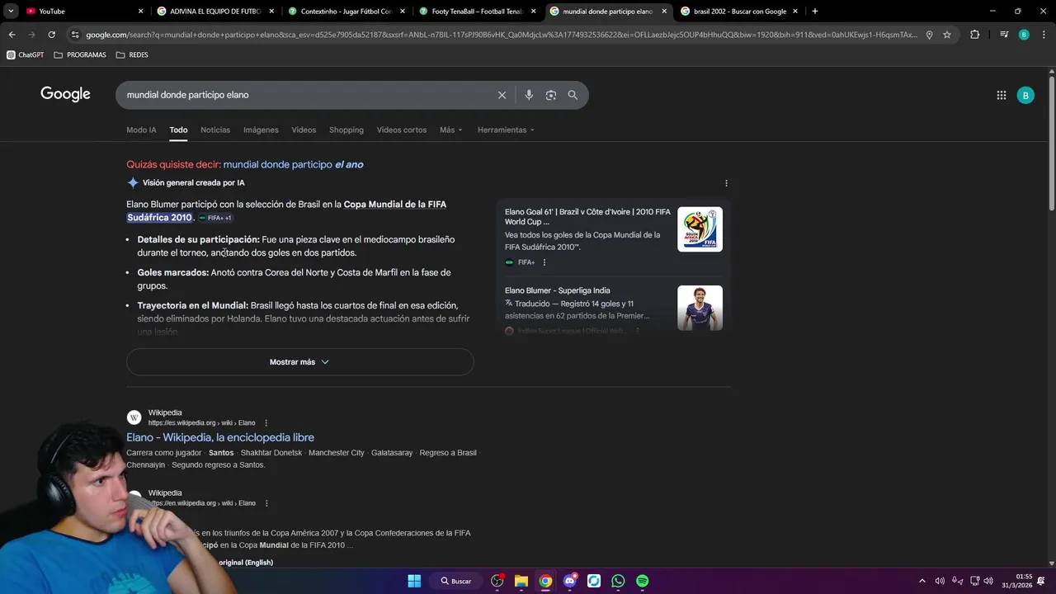Viewport: 1056px width, 594px height.
Task: Show hidden system tray icons
Action: point(922,581)
